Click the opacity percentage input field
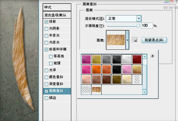Screen dimensions: 178x121 tap(147, 26)
